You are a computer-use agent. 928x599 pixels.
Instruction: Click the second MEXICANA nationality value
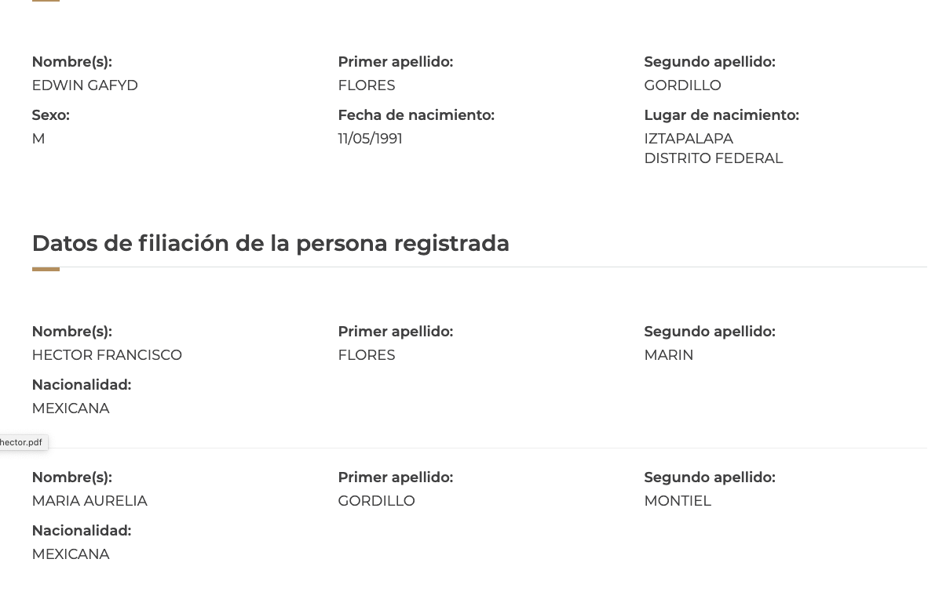(x=71, y=554)
